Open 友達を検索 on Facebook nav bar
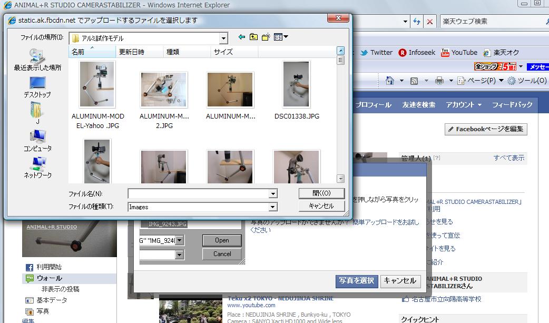This screenshot has width=549, height=323. 419,105
